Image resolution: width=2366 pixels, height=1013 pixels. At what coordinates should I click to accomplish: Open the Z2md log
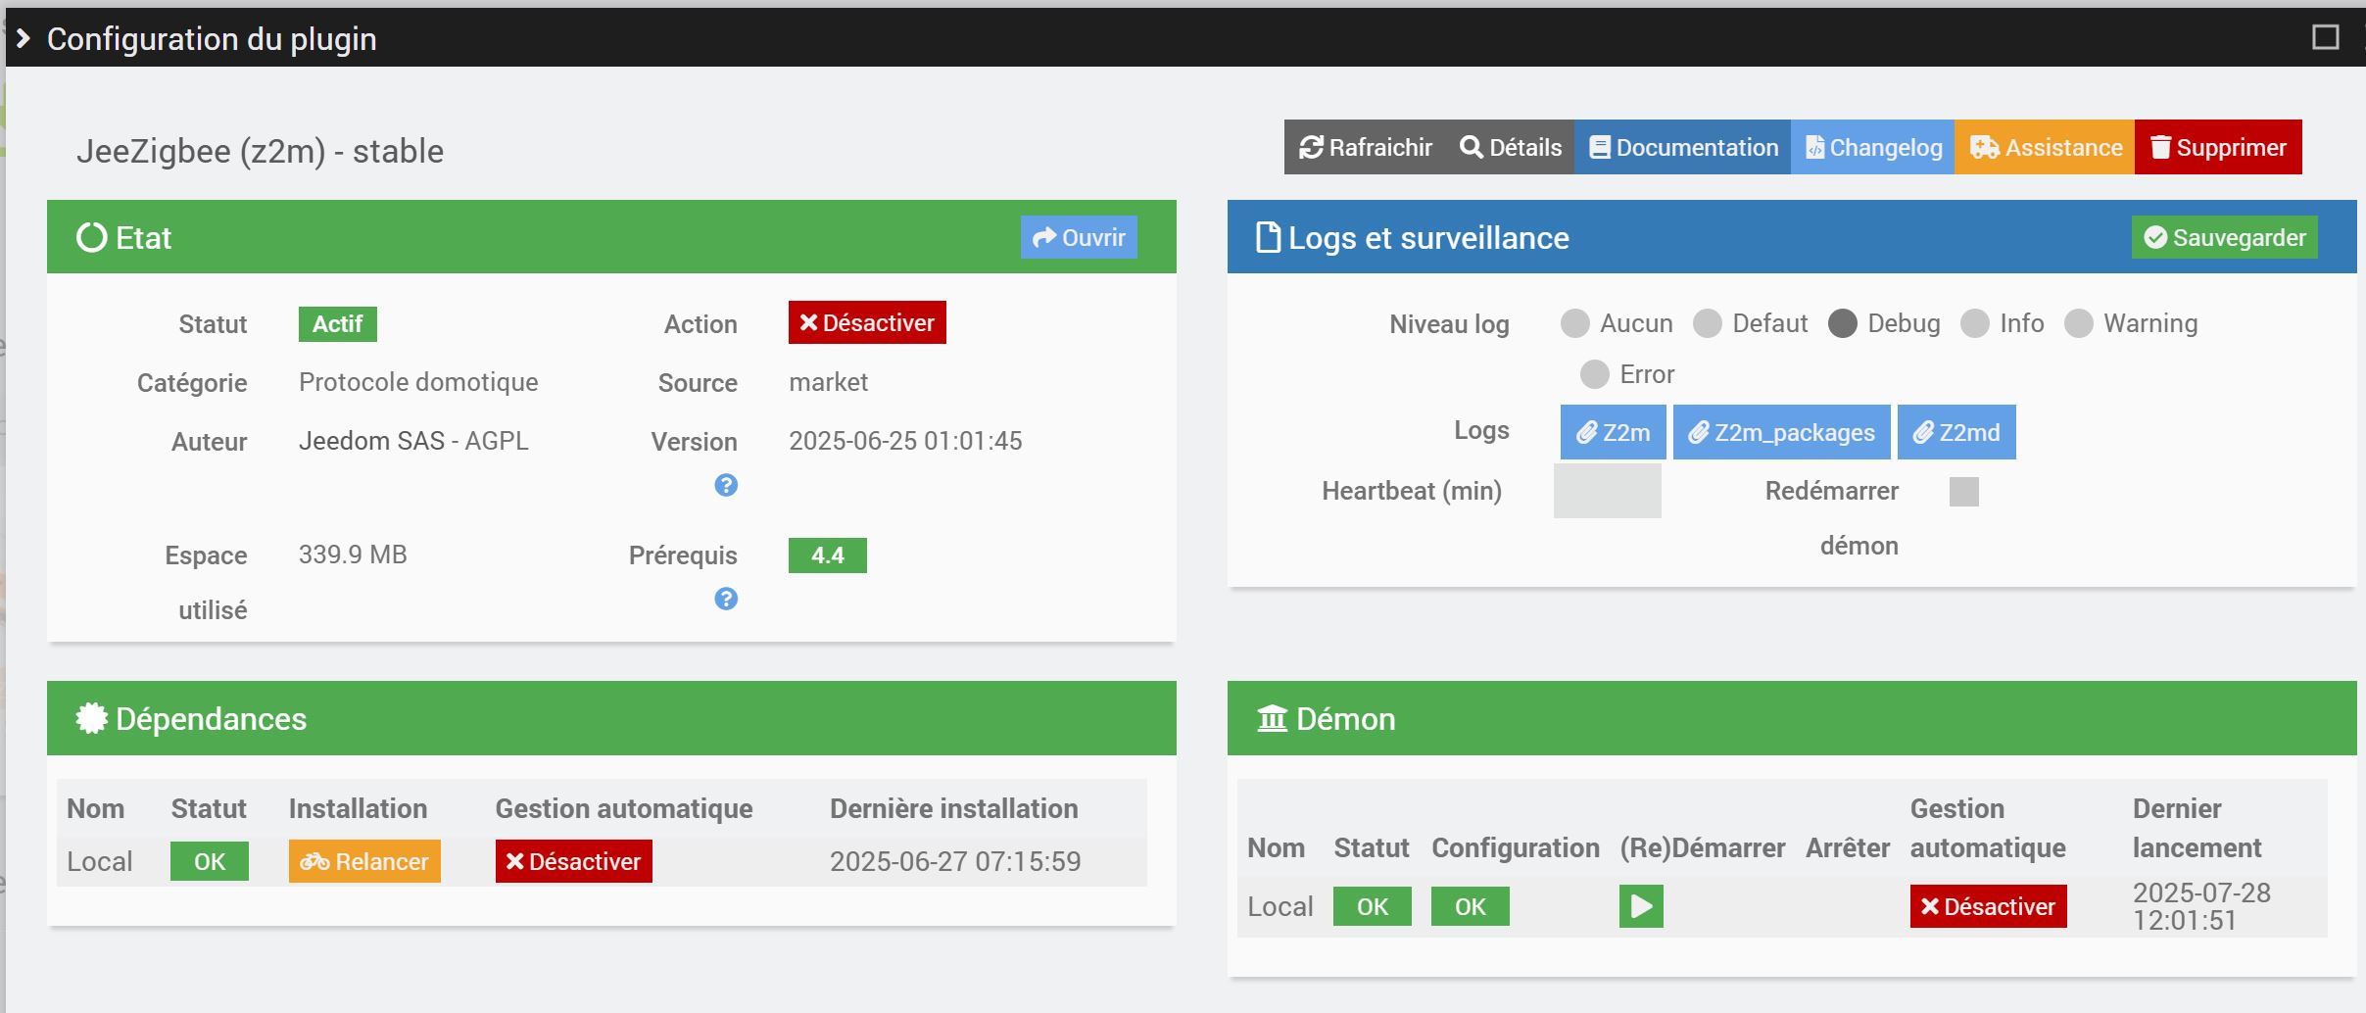click(x=1956, y=432)
